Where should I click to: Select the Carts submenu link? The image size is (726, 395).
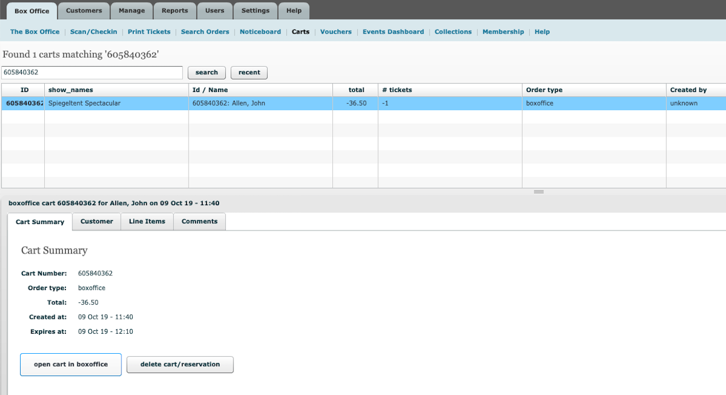[301, 32]
